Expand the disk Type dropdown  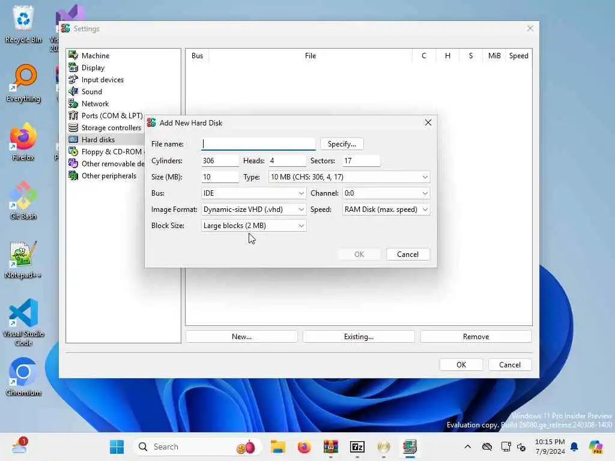(349, 177)
